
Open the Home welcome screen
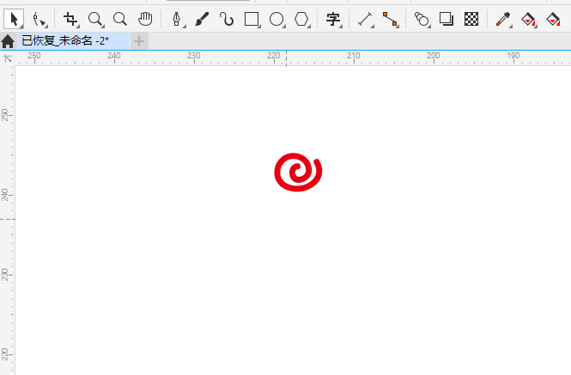(8, 41)
